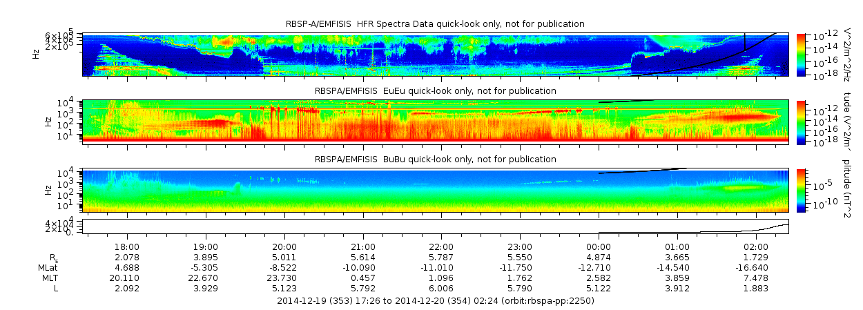Click the 02:00 time axis label
The image size is (863, 310).
click(756, 246)
